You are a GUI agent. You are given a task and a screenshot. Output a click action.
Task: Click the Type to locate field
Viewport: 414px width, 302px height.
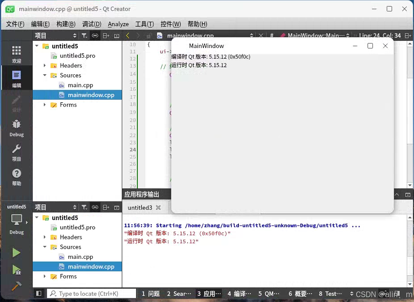91,294
